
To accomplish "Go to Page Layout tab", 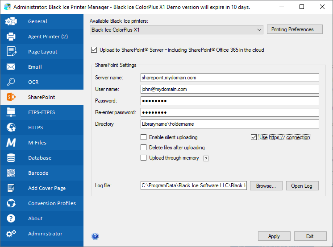I will tap(42, 52).
